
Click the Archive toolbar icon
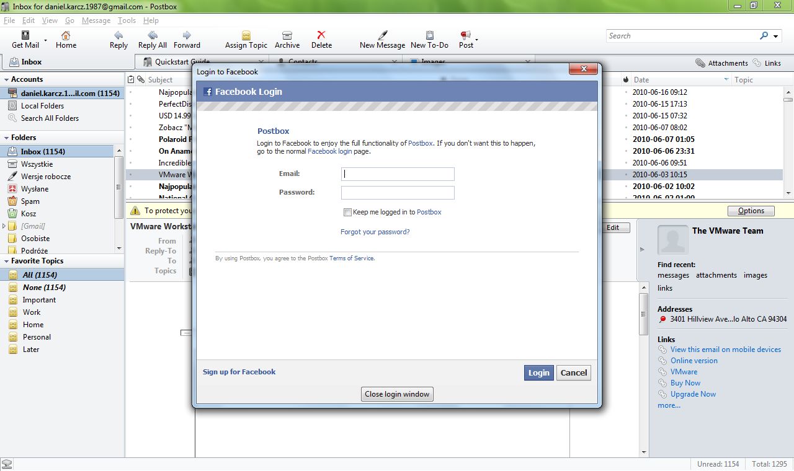pyautogui.click(x=287, y=35)
